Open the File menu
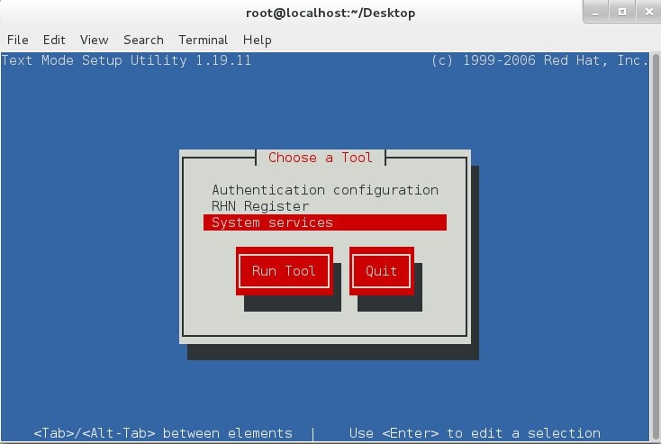The image size is (661, 444). 17,40
